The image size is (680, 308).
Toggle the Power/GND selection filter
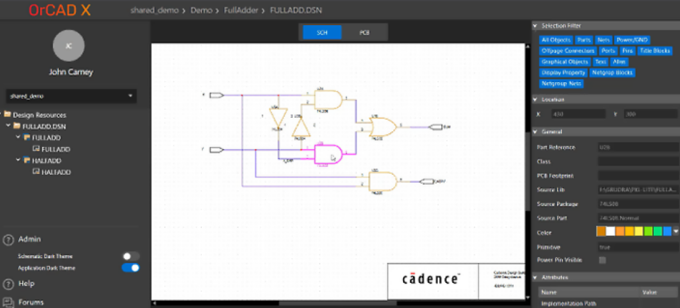[632, 40]
